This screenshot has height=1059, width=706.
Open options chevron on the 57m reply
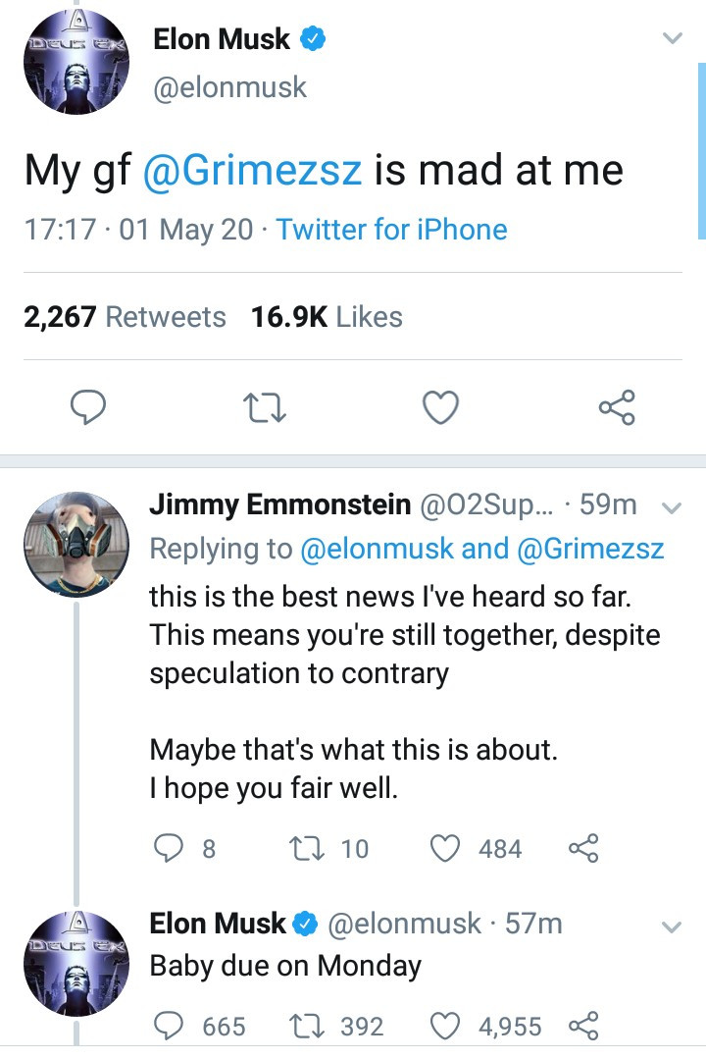tap(672, 927)
